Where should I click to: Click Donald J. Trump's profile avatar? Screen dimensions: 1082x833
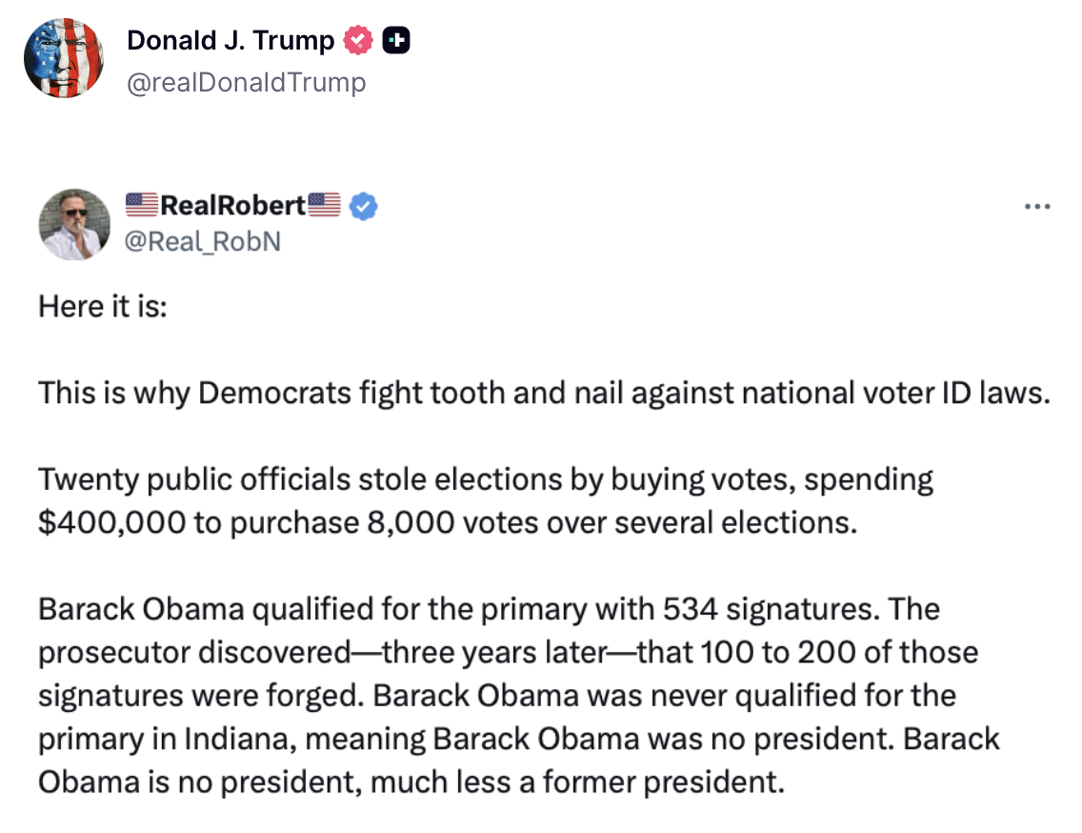click(63, 58)
